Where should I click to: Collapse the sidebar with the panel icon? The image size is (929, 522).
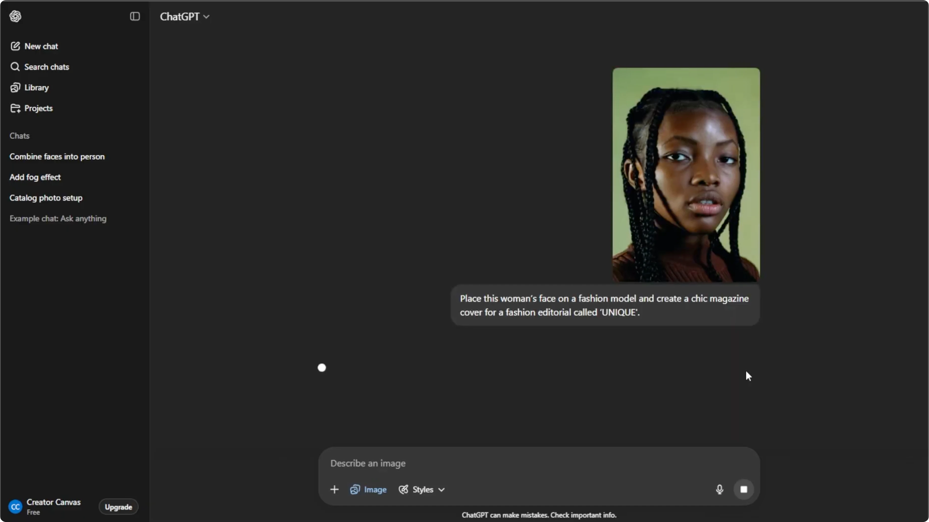[135, 16]
